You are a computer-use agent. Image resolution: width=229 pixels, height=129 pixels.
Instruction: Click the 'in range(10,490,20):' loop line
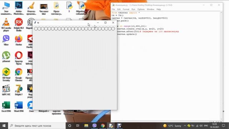pyautogui.click(x=132, y=26)
